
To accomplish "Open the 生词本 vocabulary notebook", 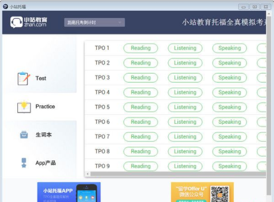I will tap(43, 134).
